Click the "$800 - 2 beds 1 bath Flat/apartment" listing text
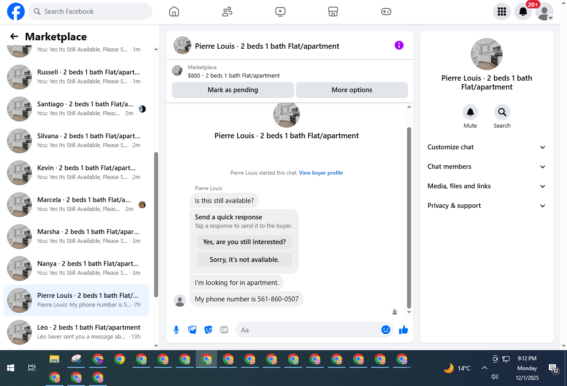The width and height of the screenshot is (567, 386). click(x=234, y=76)
